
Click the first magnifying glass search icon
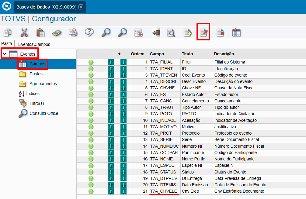pos(106,33)
